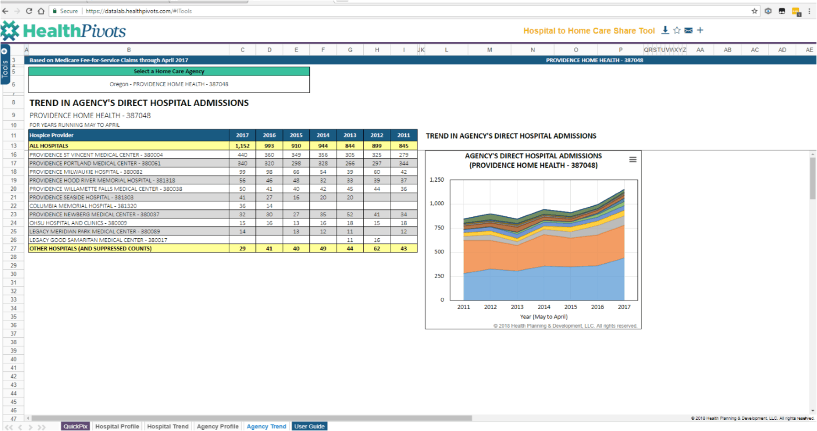This screenshot has height=431, width=817.
Task: Click the browser address bar URL
Action: (x=139, y=11)
